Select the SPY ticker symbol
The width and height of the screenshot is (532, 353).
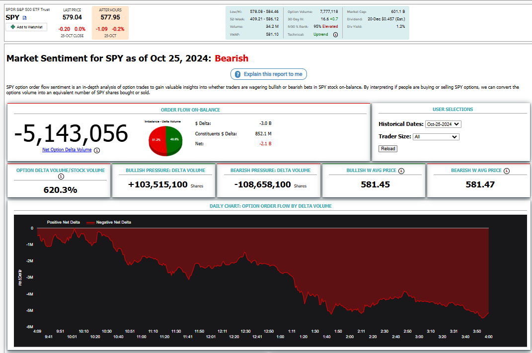click(x=12, y=18)
